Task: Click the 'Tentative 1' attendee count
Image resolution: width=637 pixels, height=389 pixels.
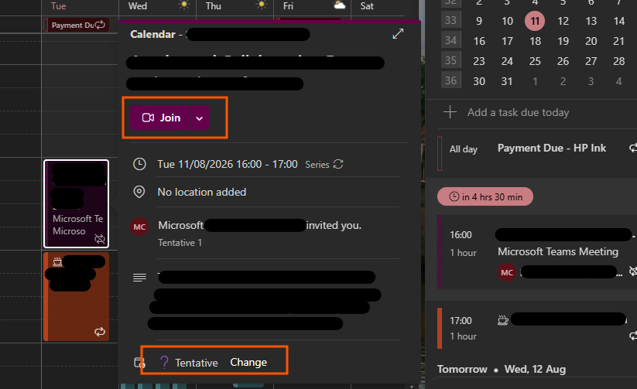Action: [x=180, y=242]
